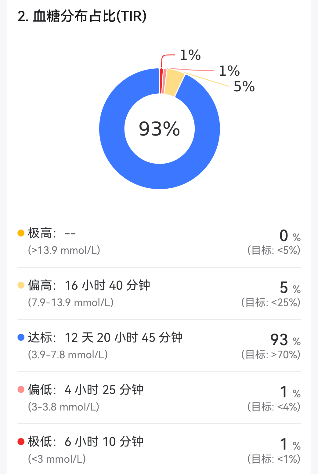318x474 pixels.
Task: Tap the pale yellow dot beside 偏高
Action: pyautogui.click(x=21, y=285)
